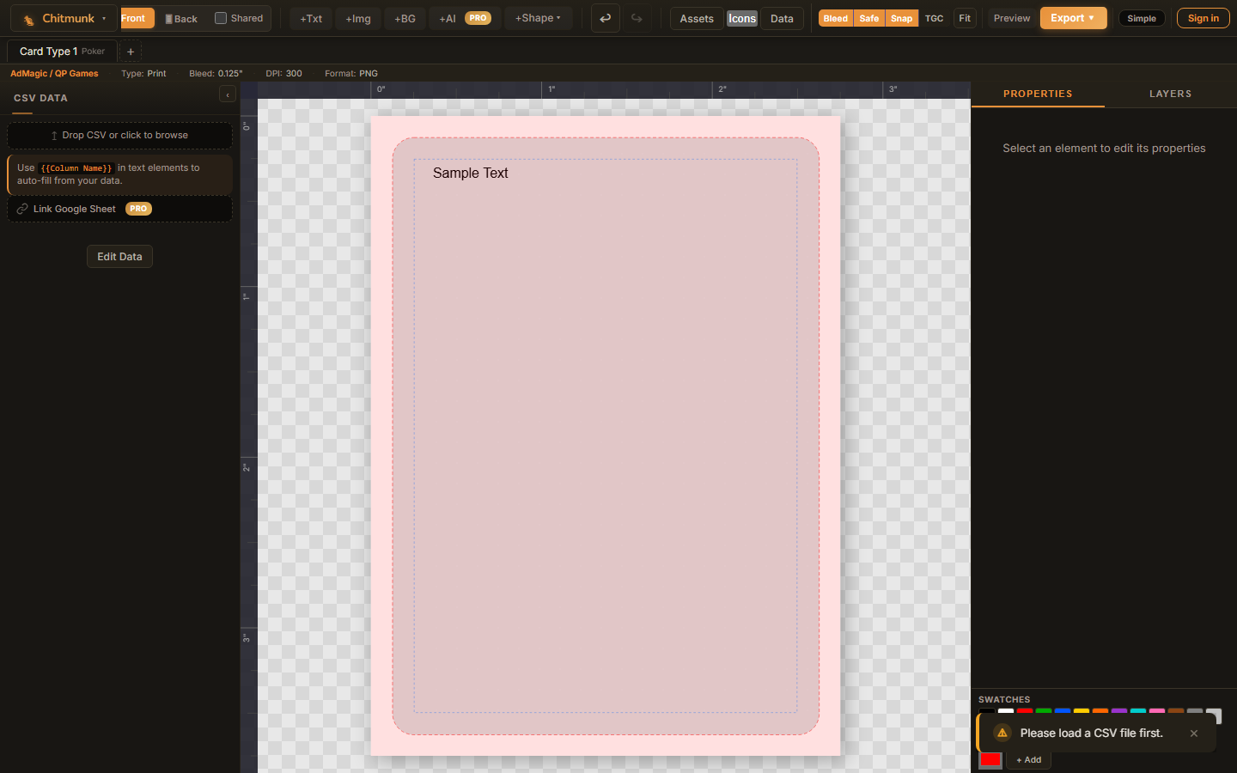The image size is (1237, 773).
Task: Pick the cyan color swatch
Action: tap(1138, 712)
